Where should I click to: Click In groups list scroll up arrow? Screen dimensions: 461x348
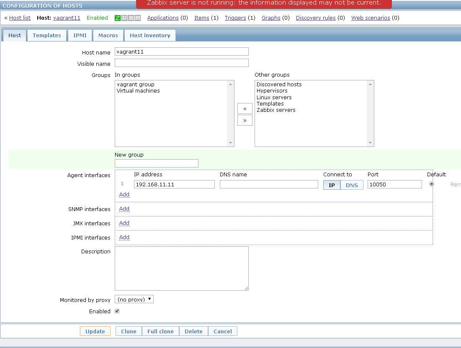point(230,84)
